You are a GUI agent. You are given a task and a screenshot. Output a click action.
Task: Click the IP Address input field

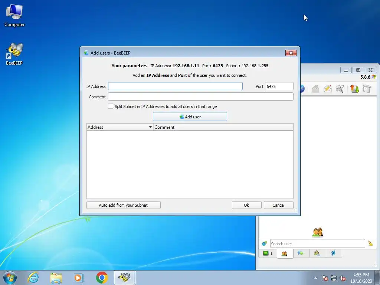coord(175,86)
